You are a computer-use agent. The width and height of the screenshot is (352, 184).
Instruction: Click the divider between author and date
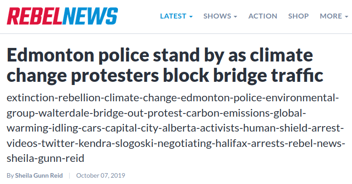tap(69, 175)
